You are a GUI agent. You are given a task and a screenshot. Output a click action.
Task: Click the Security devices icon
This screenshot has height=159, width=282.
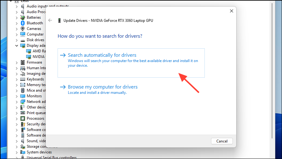[x=23, y=124]
